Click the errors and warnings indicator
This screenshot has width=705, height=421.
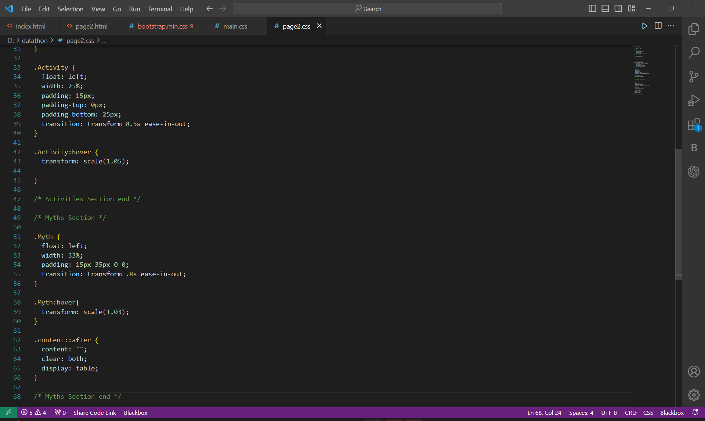(x=33, y=413)
